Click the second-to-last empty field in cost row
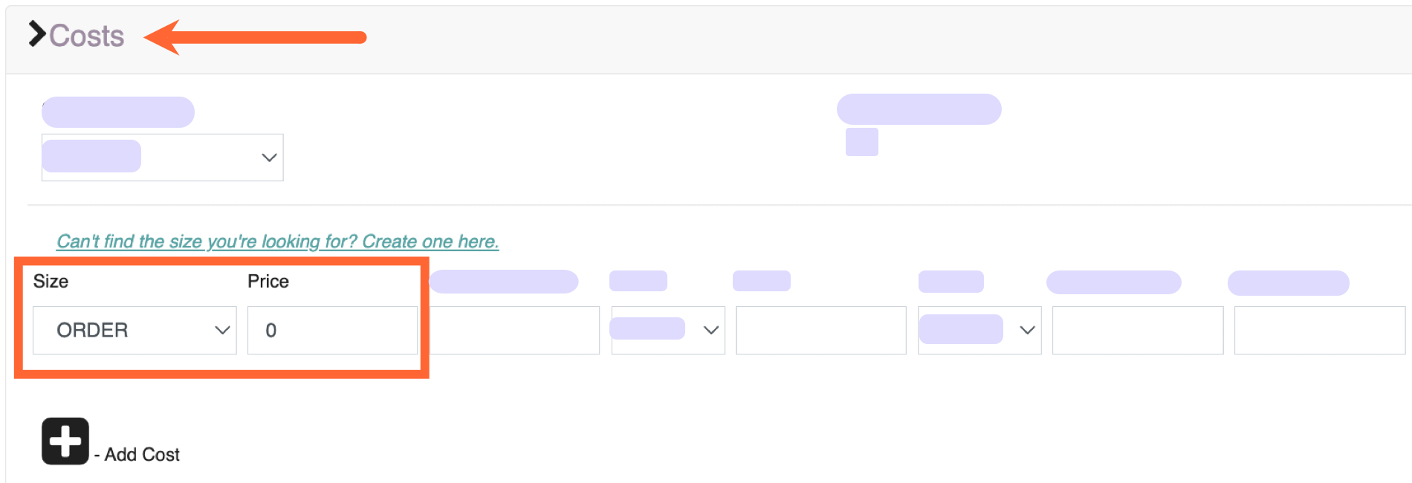This screenshot has width=1412, height=483. click(1138, 330)
